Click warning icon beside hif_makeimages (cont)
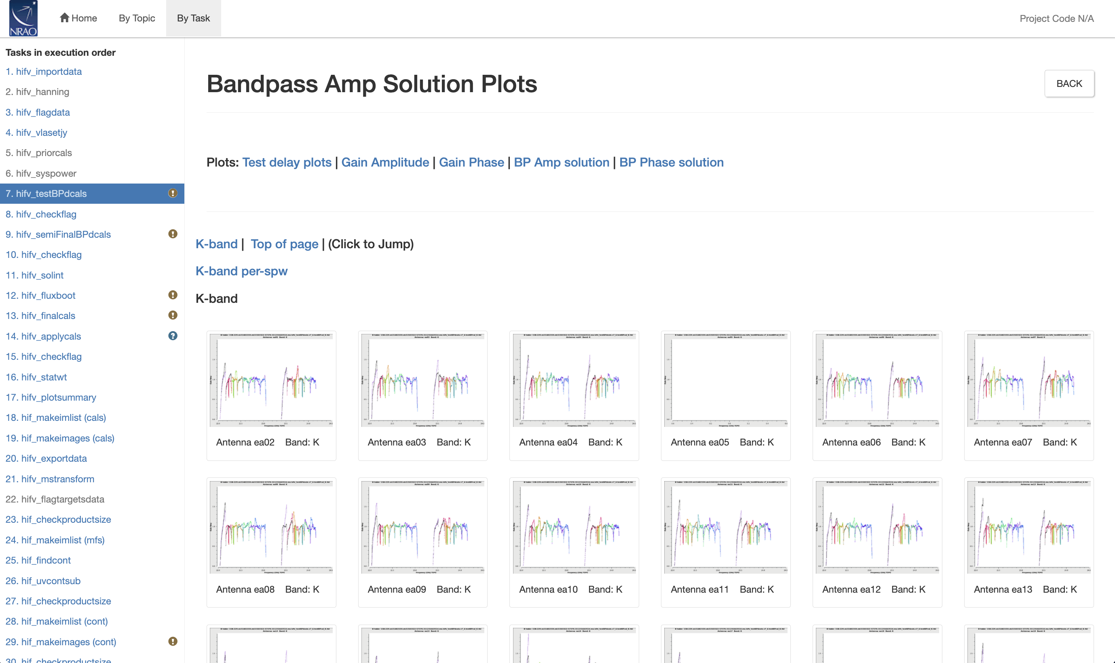This screenshot has height=663, width=1115. 173,642
